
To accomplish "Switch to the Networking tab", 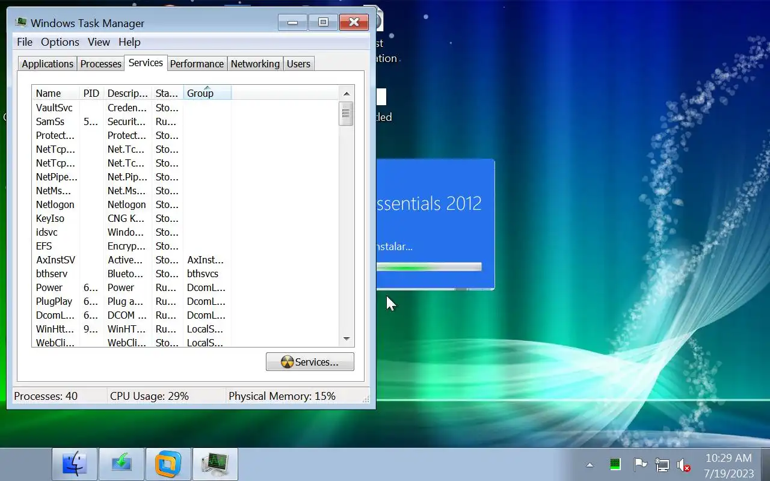I will click(x=255, y=64).
